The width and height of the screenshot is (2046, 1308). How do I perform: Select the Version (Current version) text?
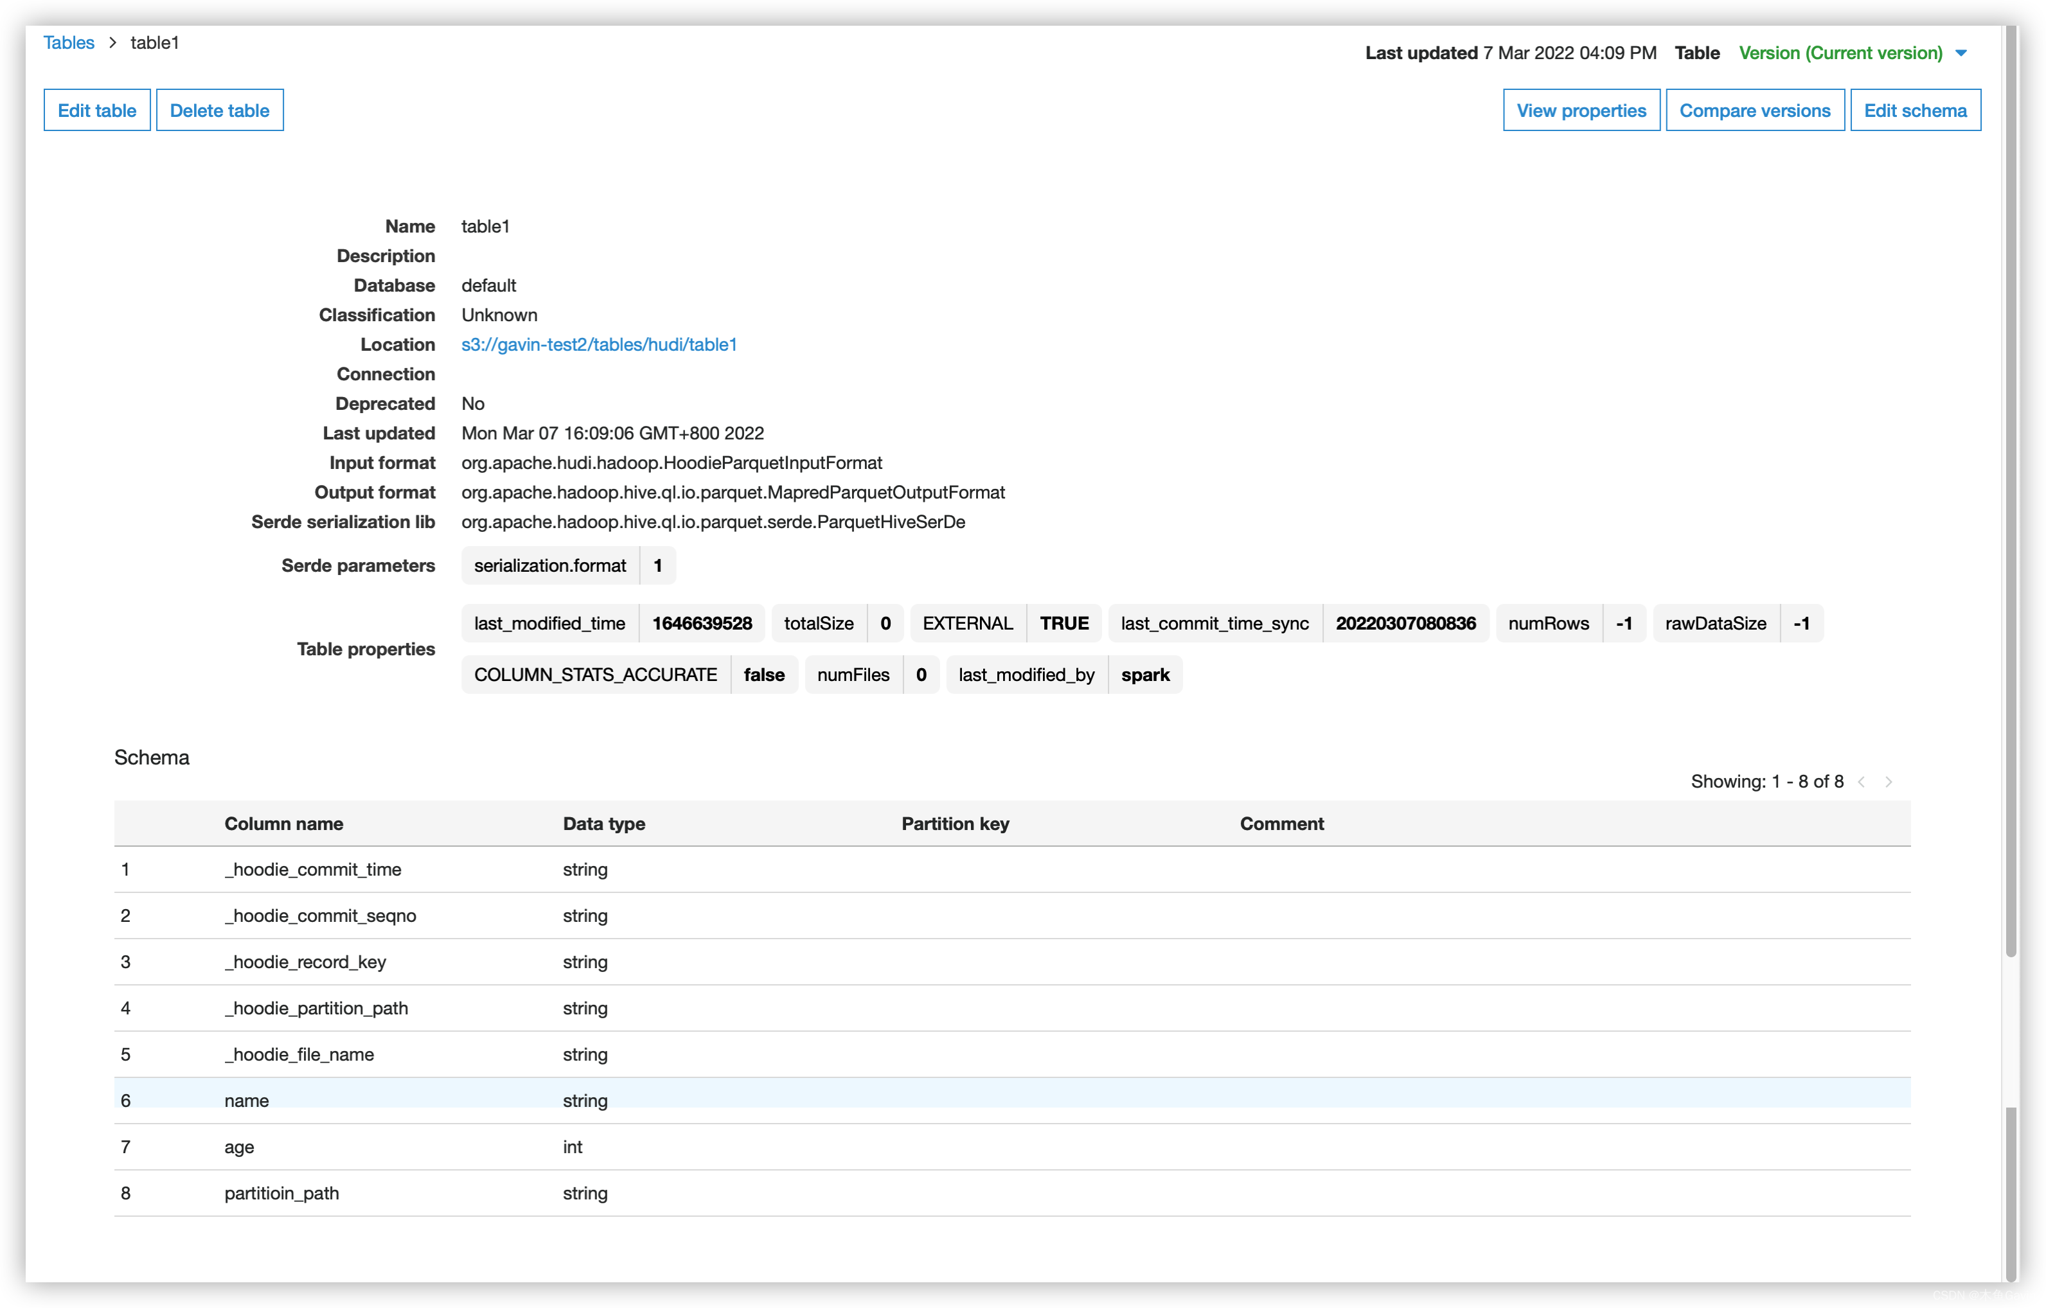click(x=1840, y=53)
